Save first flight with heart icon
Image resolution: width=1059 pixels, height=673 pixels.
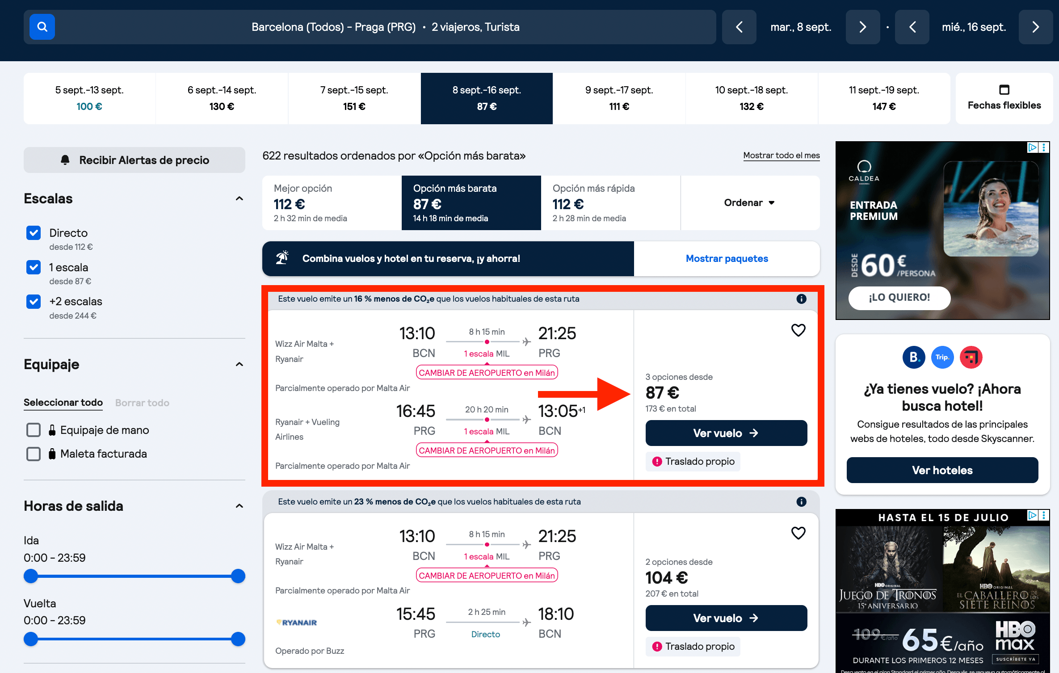pos(798,330)
